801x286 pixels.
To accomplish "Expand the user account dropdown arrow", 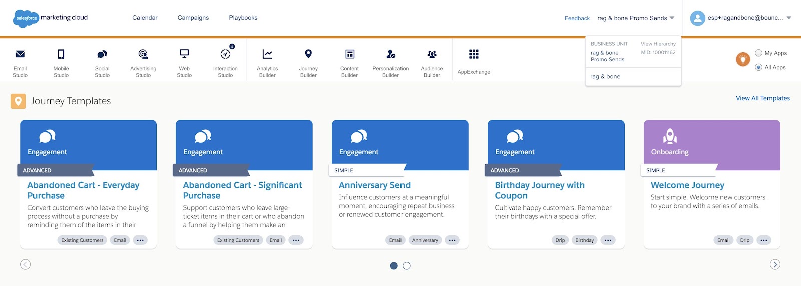I will click(789, 18).
